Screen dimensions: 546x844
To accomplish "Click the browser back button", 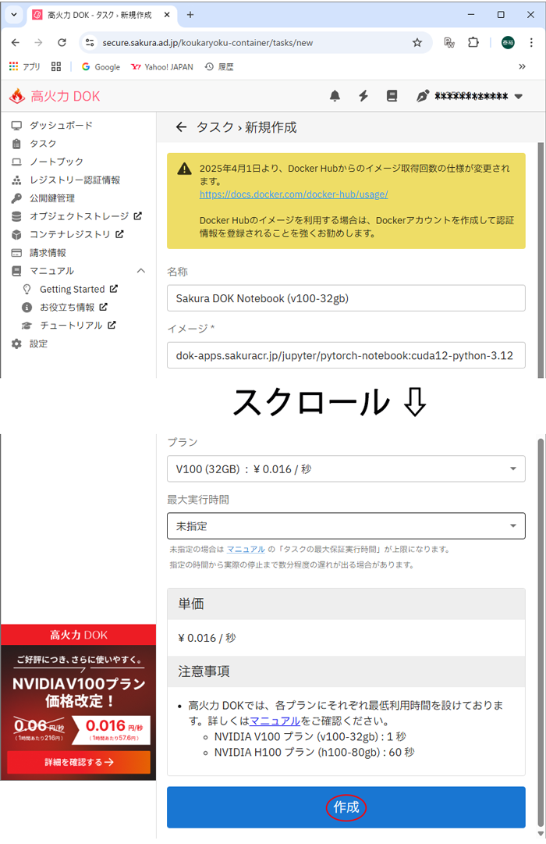I will 16,42.
